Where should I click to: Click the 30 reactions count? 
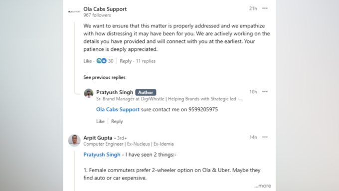tap(111, 61)
